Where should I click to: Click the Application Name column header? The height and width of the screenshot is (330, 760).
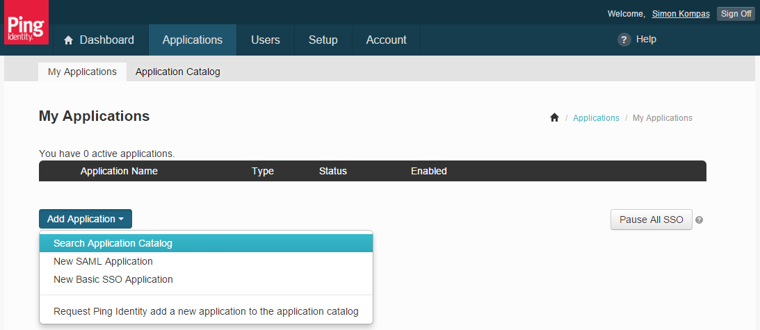pyautogui.click(x=119, y=171)
